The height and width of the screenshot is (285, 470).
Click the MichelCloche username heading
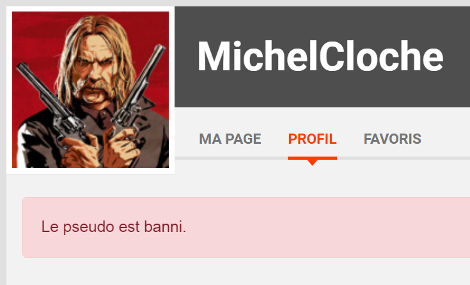320,56
